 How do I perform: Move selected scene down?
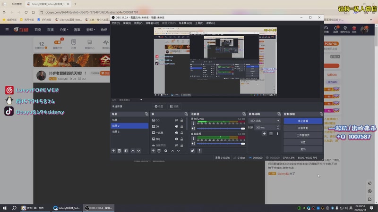[x=138, y=151]
